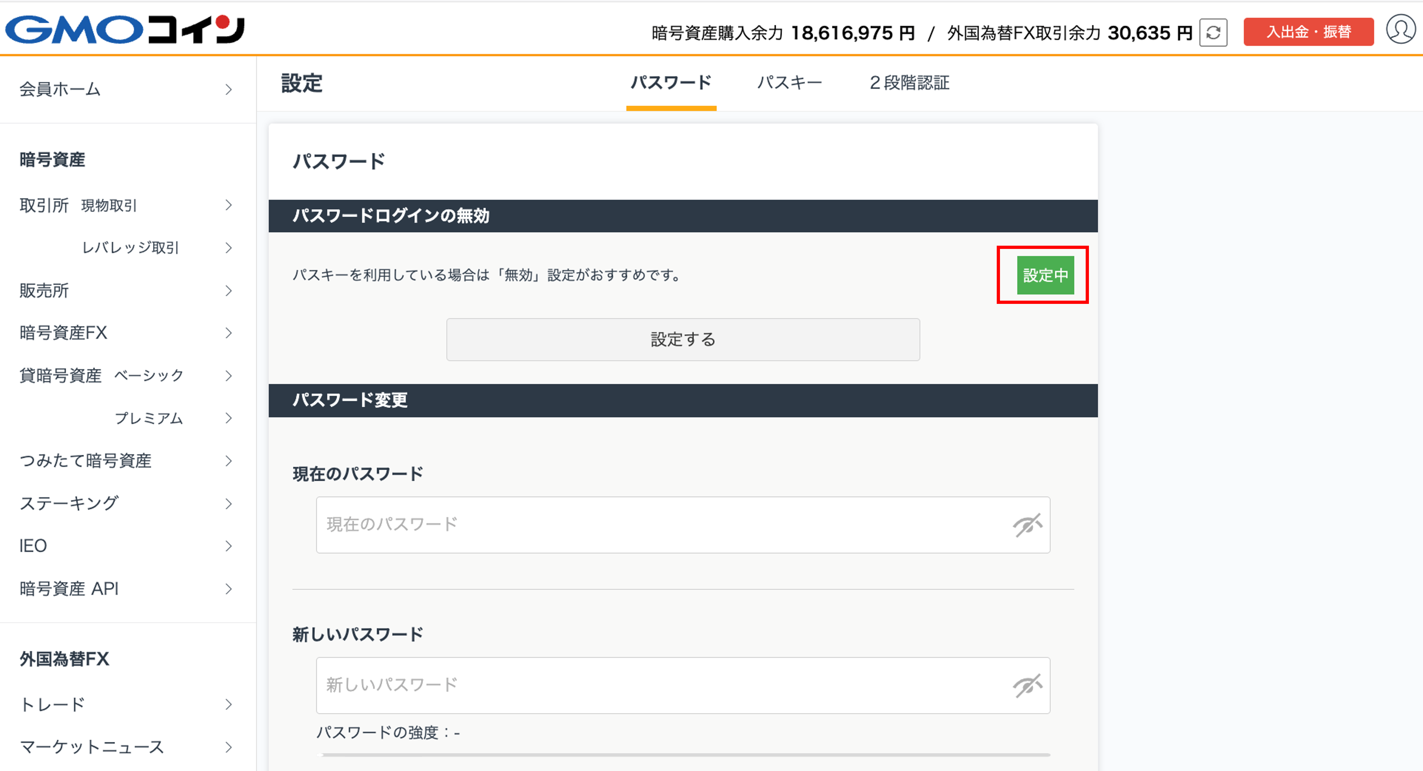Click chevron next to ステーキング

coord(229,503)
